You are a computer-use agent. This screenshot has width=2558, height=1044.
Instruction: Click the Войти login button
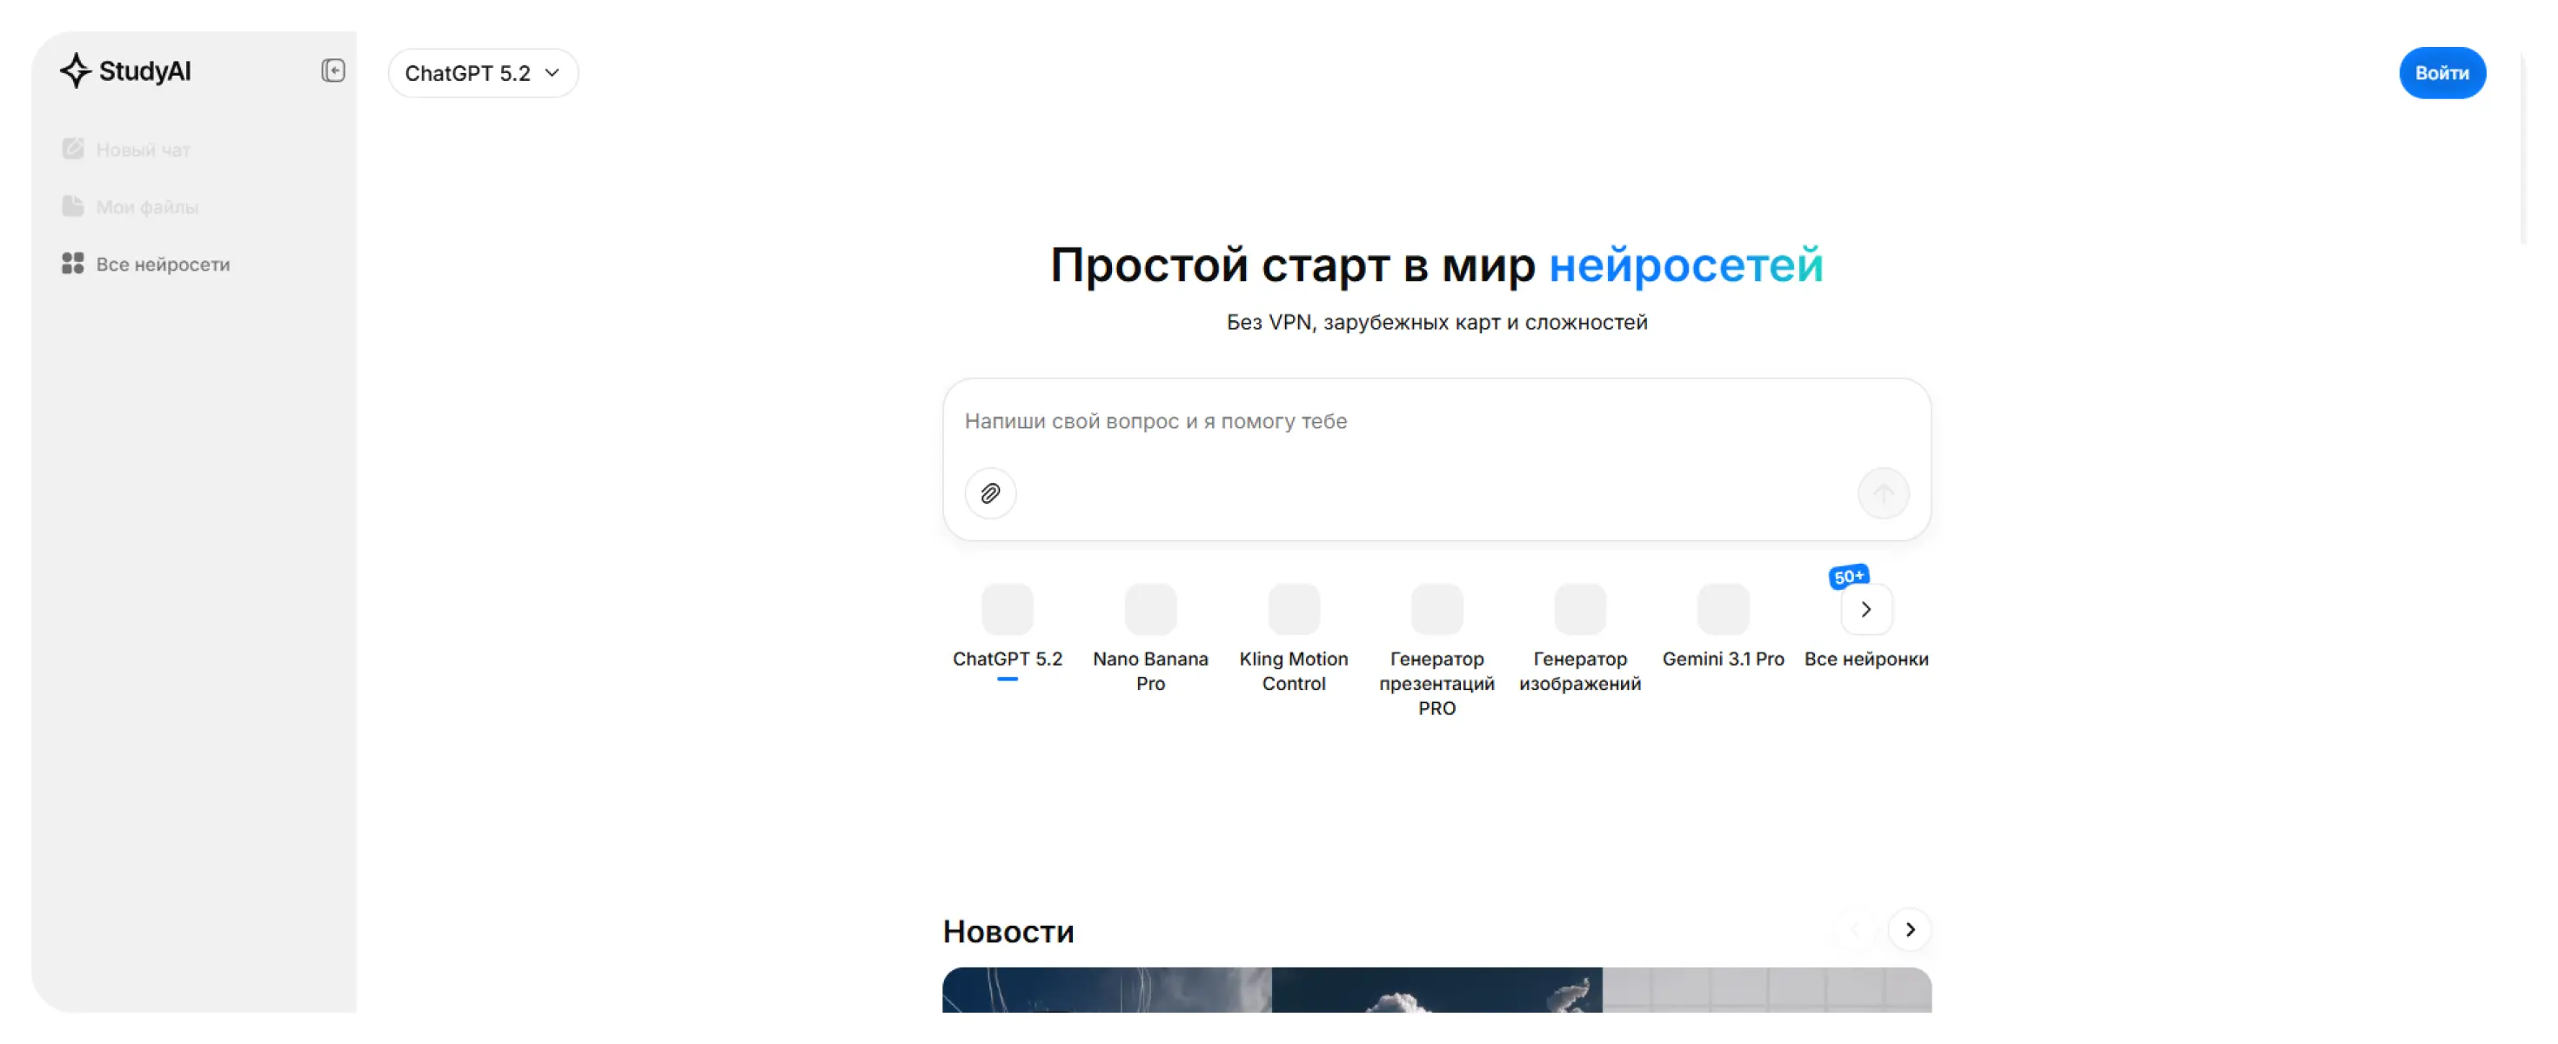coord(2441,73)
